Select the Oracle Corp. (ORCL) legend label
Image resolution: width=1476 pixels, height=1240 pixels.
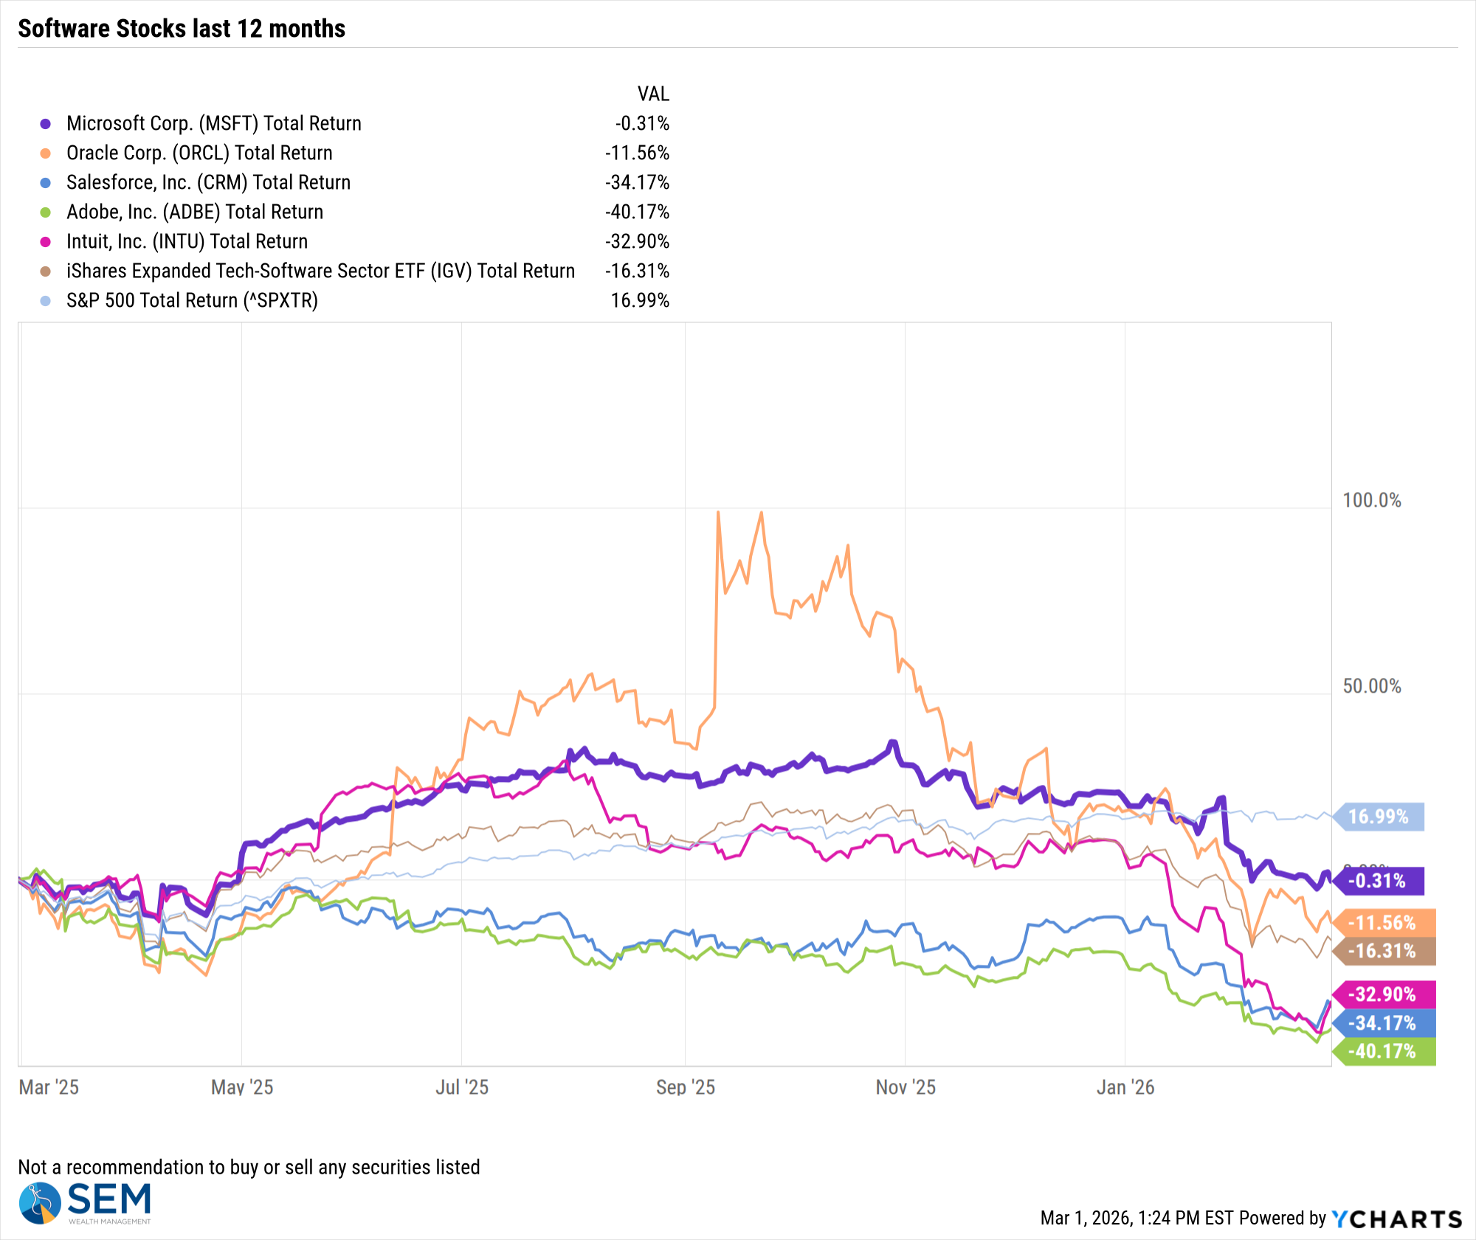199,153
